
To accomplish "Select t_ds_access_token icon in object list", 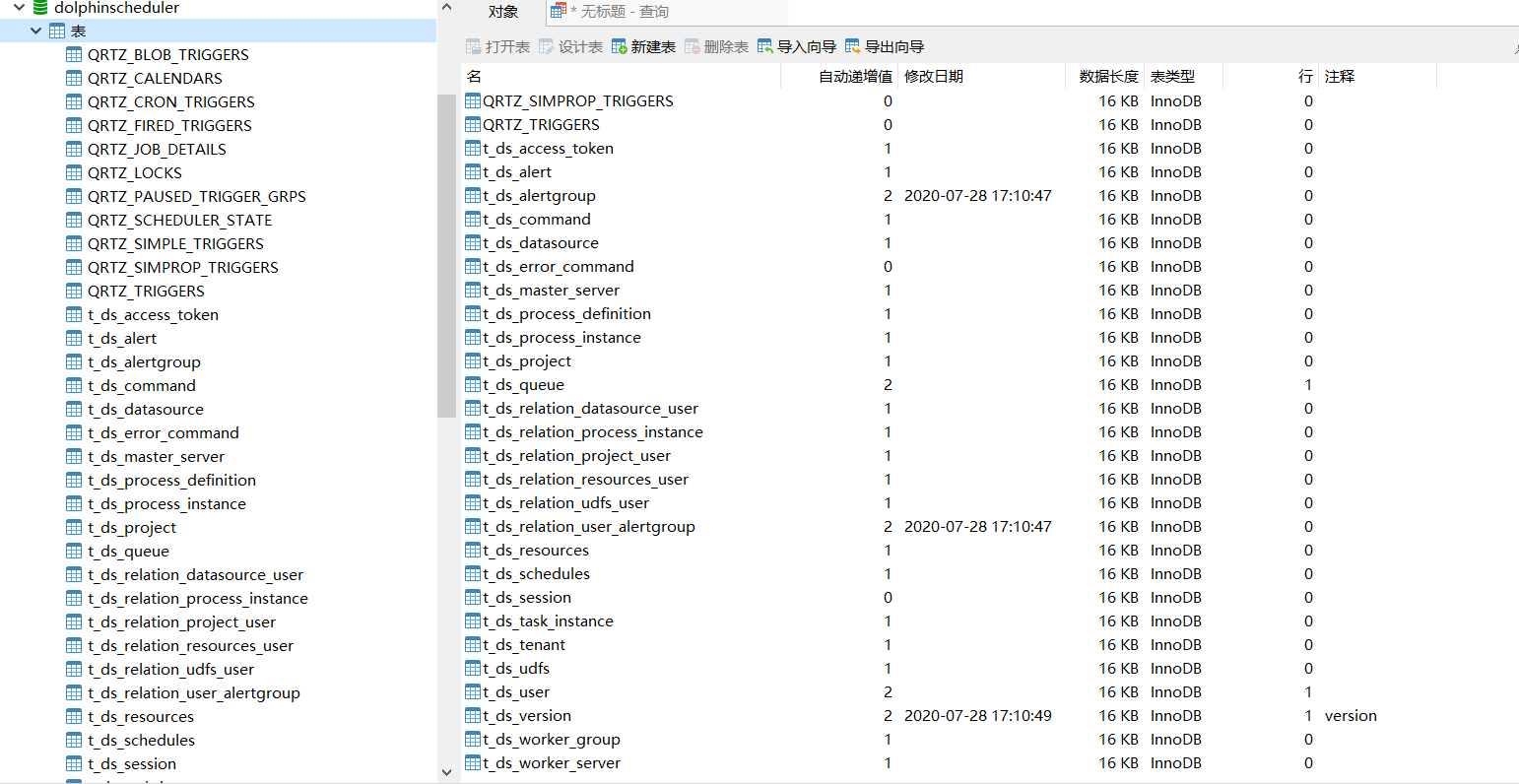I will (x=473, y=148).
